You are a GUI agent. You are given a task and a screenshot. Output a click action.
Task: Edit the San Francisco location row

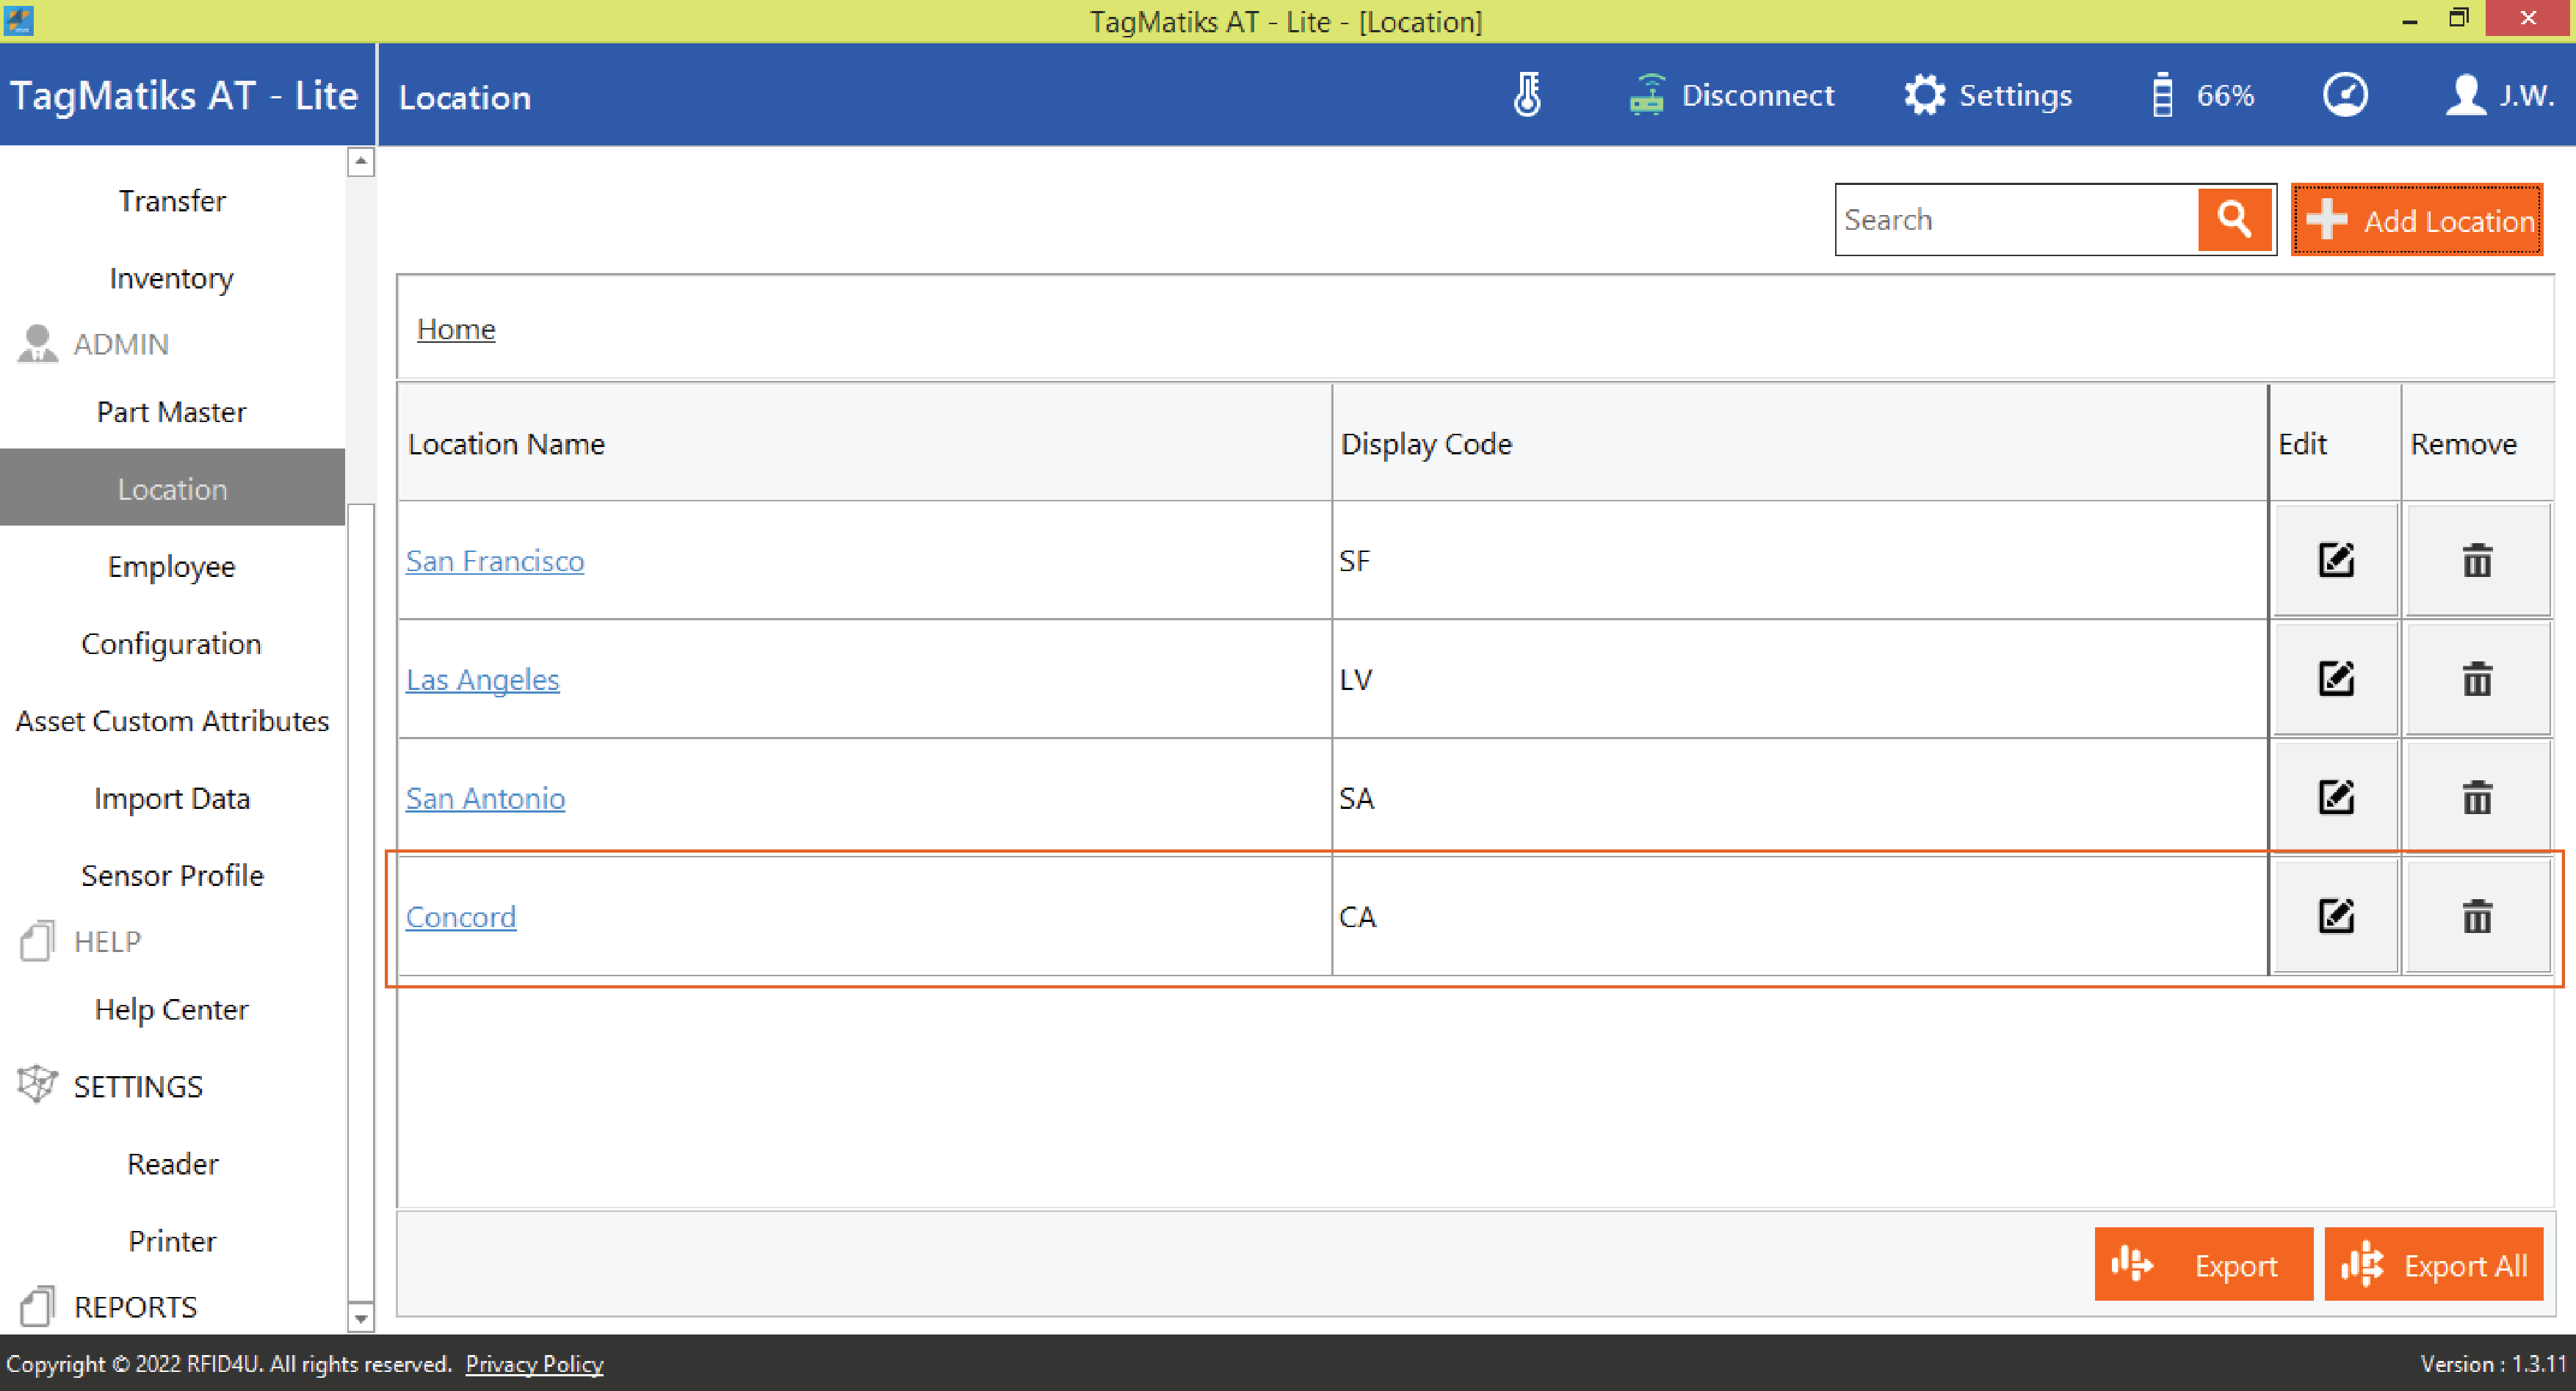[x=2335, y=561]
